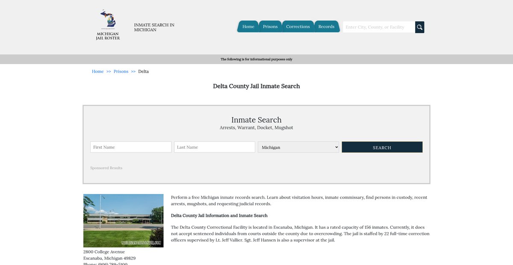Follow the Home breadcrumb link
Image resolution: width=513 pixels, height=265 pixels.
pos(98,71)
